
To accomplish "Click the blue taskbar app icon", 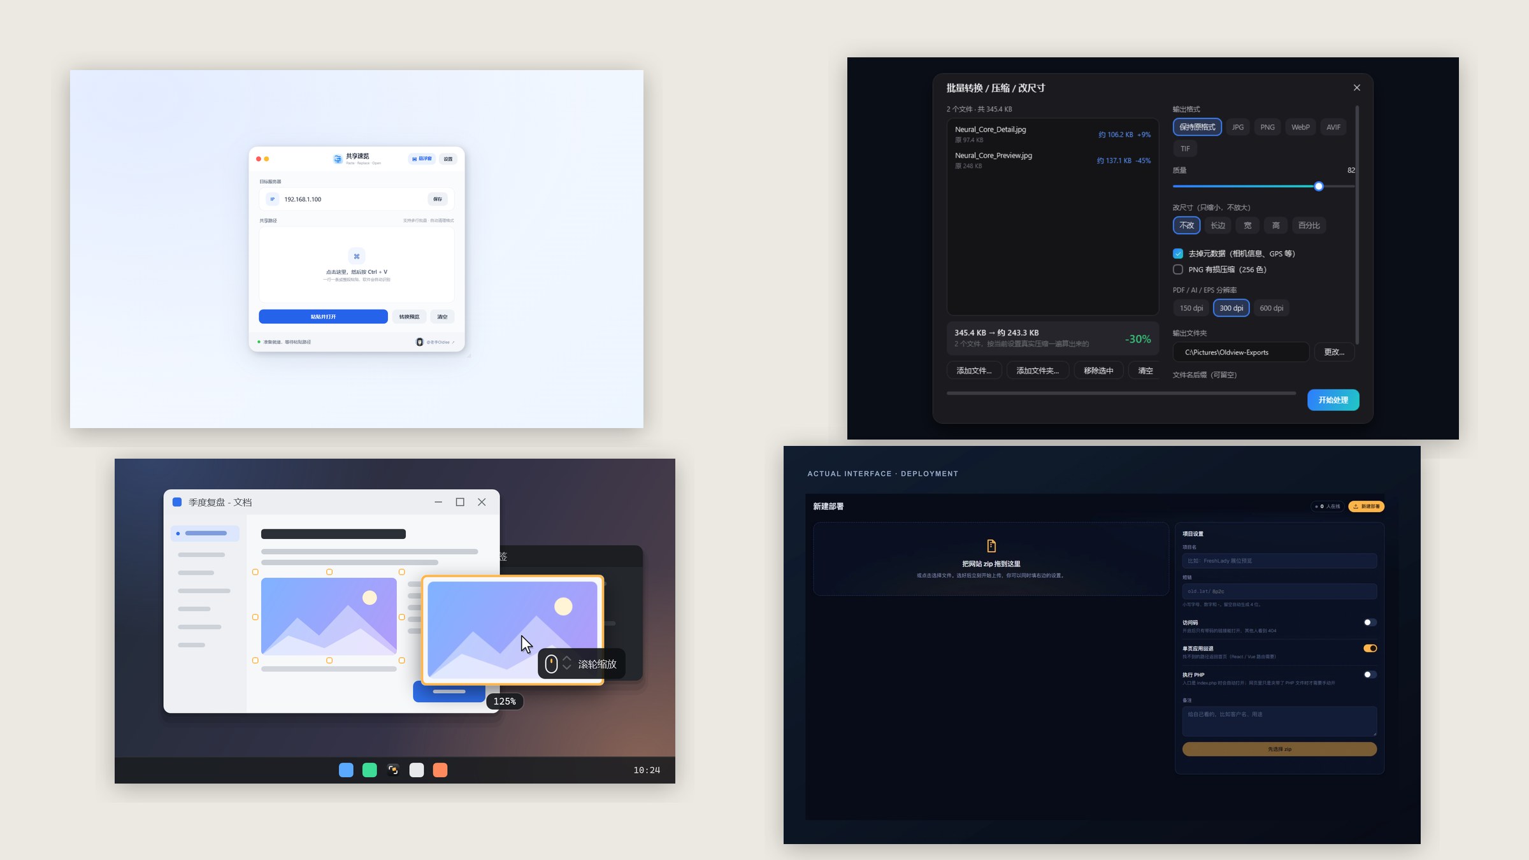I will tap(346, 770).
